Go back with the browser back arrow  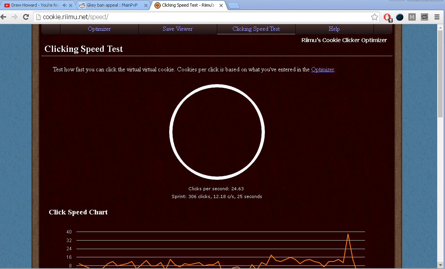tap(4, 17)
